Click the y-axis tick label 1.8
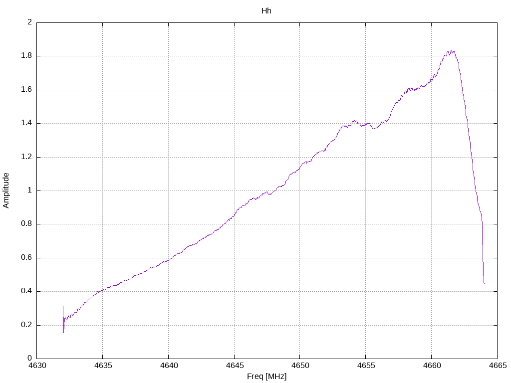The image size is (511, 383). 26,56
